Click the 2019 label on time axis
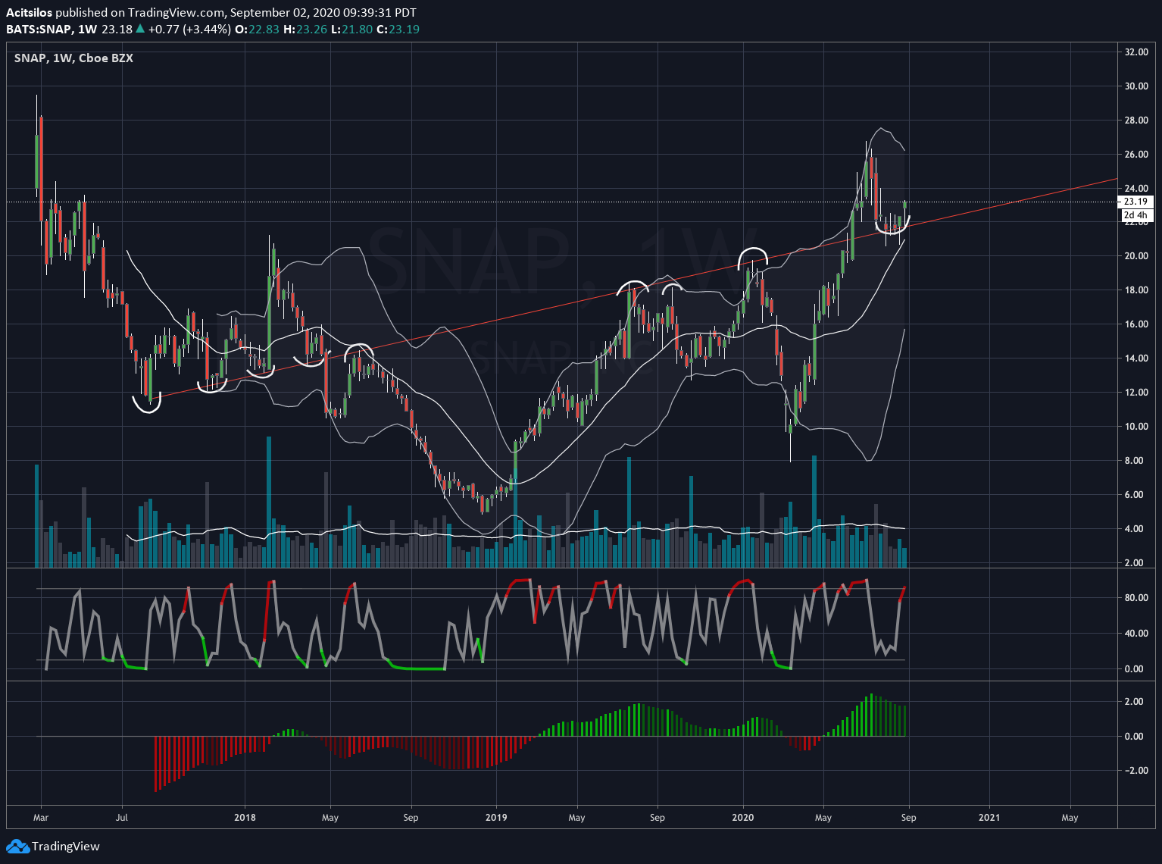 point(496,818)
